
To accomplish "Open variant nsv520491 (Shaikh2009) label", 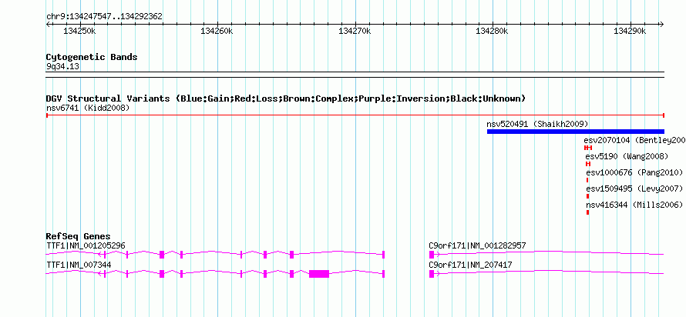I will tap(537, 124).
